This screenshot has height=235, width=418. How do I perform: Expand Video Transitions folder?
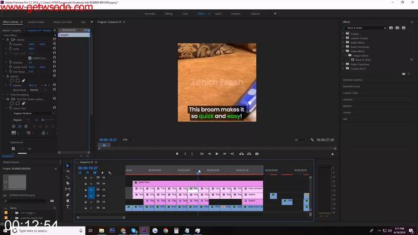tap(344, 64)
